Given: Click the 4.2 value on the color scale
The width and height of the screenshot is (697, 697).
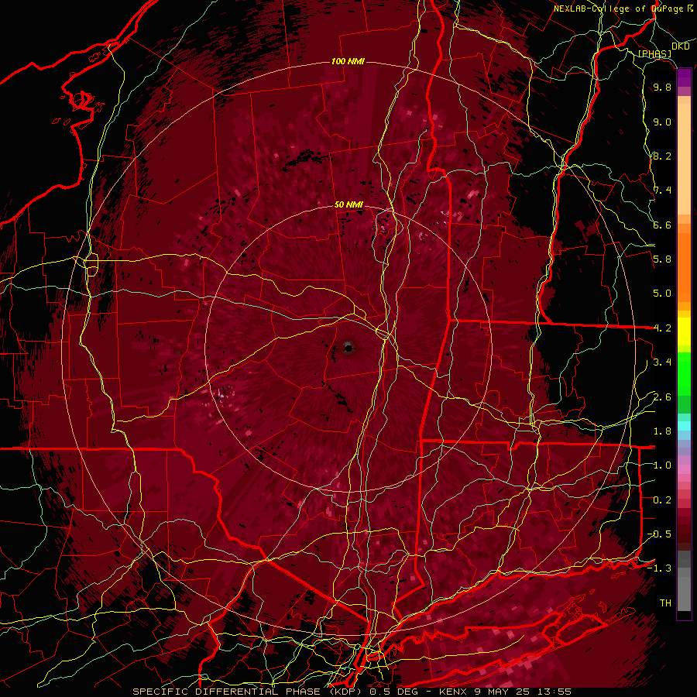Looking at the screenshot, I should (662, 328).
